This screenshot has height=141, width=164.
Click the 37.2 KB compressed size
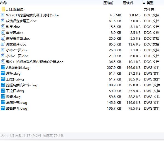point(134,74)
